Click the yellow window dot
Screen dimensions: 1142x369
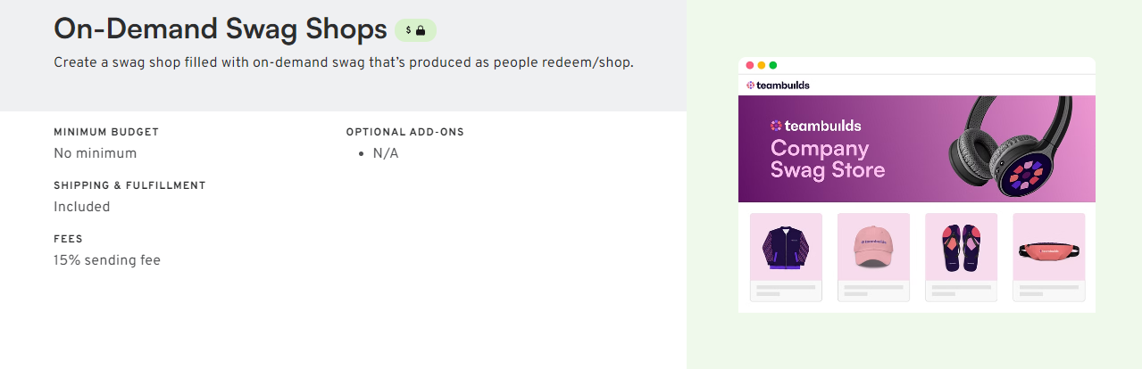(761, 65)
